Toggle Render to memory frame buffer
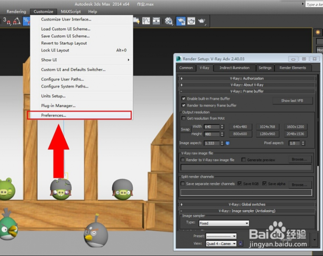323x256 pixels. click(x=184, y=105)
